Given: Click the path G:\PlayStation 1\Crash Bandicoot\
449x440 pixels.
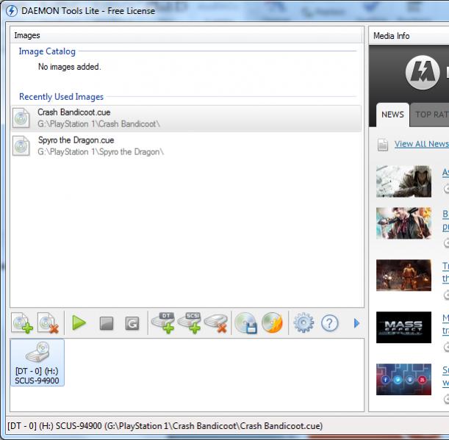Looking at the screenshot, I should click(98, 124).
